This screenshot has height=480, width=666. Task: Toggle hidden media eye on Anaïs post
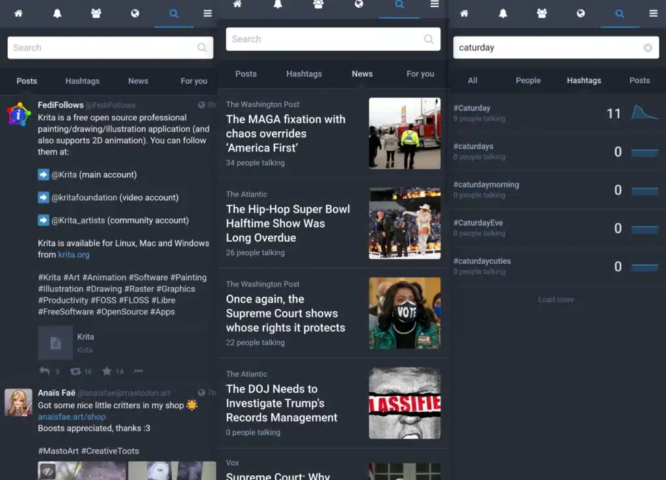[x=47, y=471]
